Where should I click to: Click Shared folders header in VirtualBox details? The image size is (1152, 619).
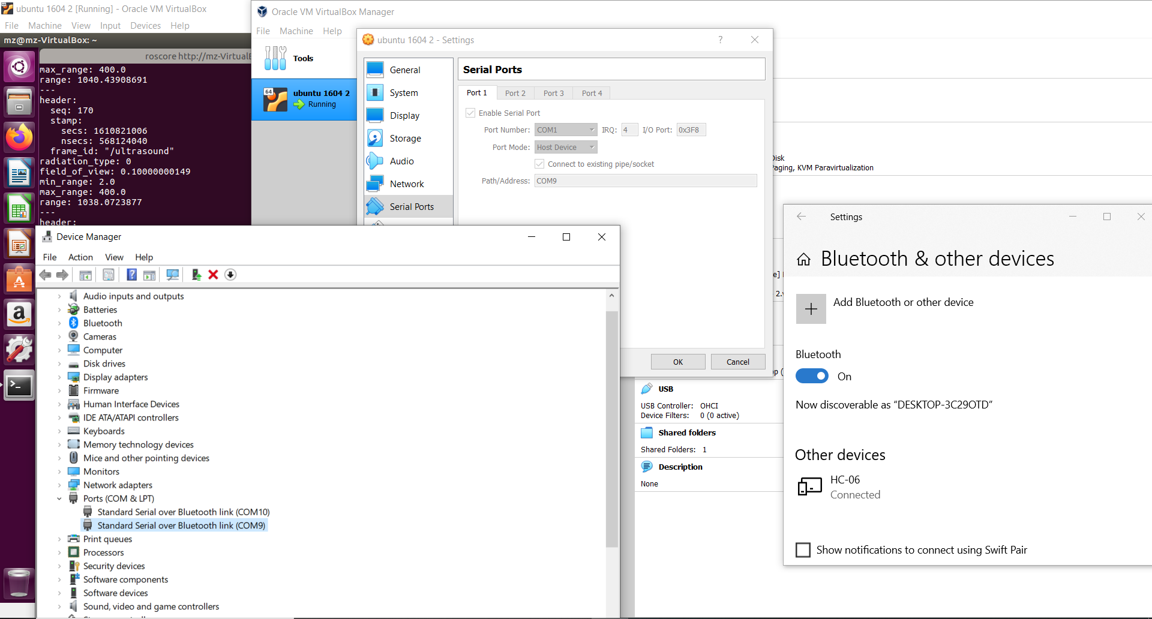(x=687, y=432)
